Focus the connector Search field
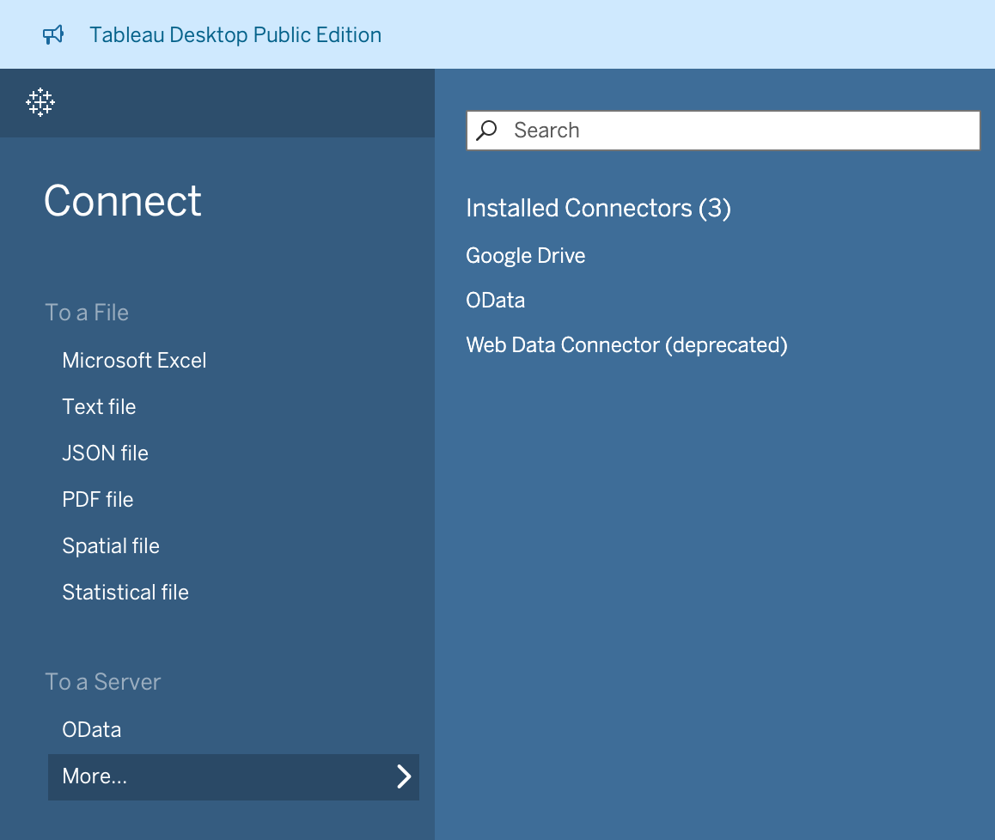 (723, 130)
